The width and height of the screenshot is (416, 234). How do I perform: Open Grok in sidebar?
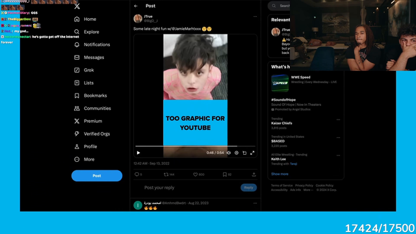point(84,70)
